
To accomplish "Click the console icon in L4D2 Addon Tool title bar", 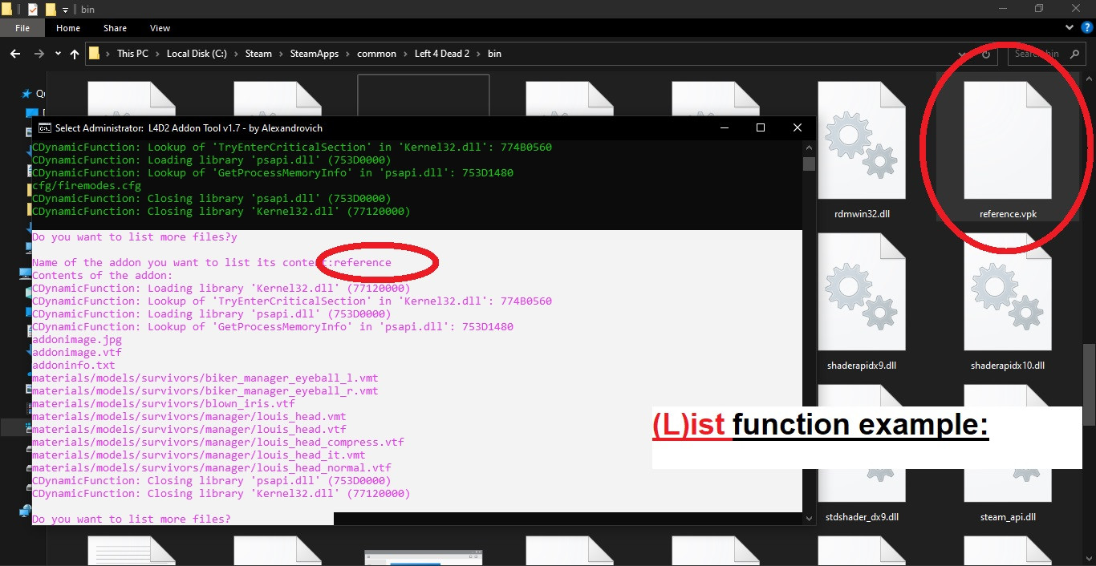I will tap(45, 128).
